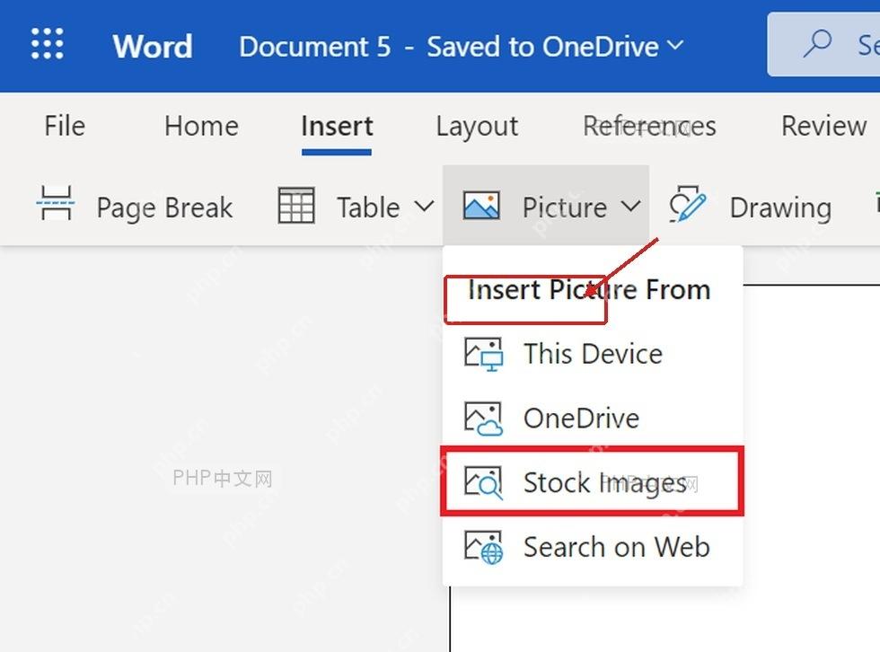This screenshot has height=652, width=880.
Task: Click the Word app name link
Action: tap(153, 46)
